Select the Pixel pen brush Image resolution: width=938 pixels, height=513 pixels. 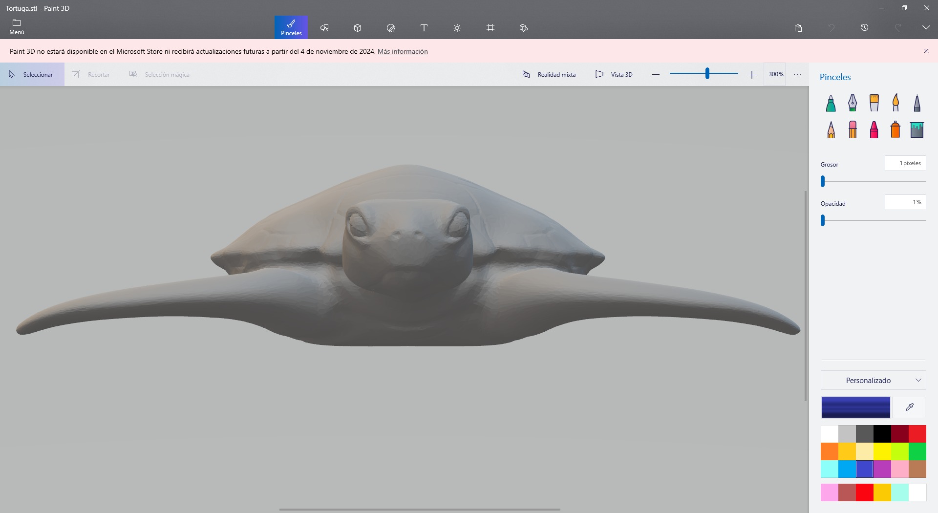click(917, 103)
